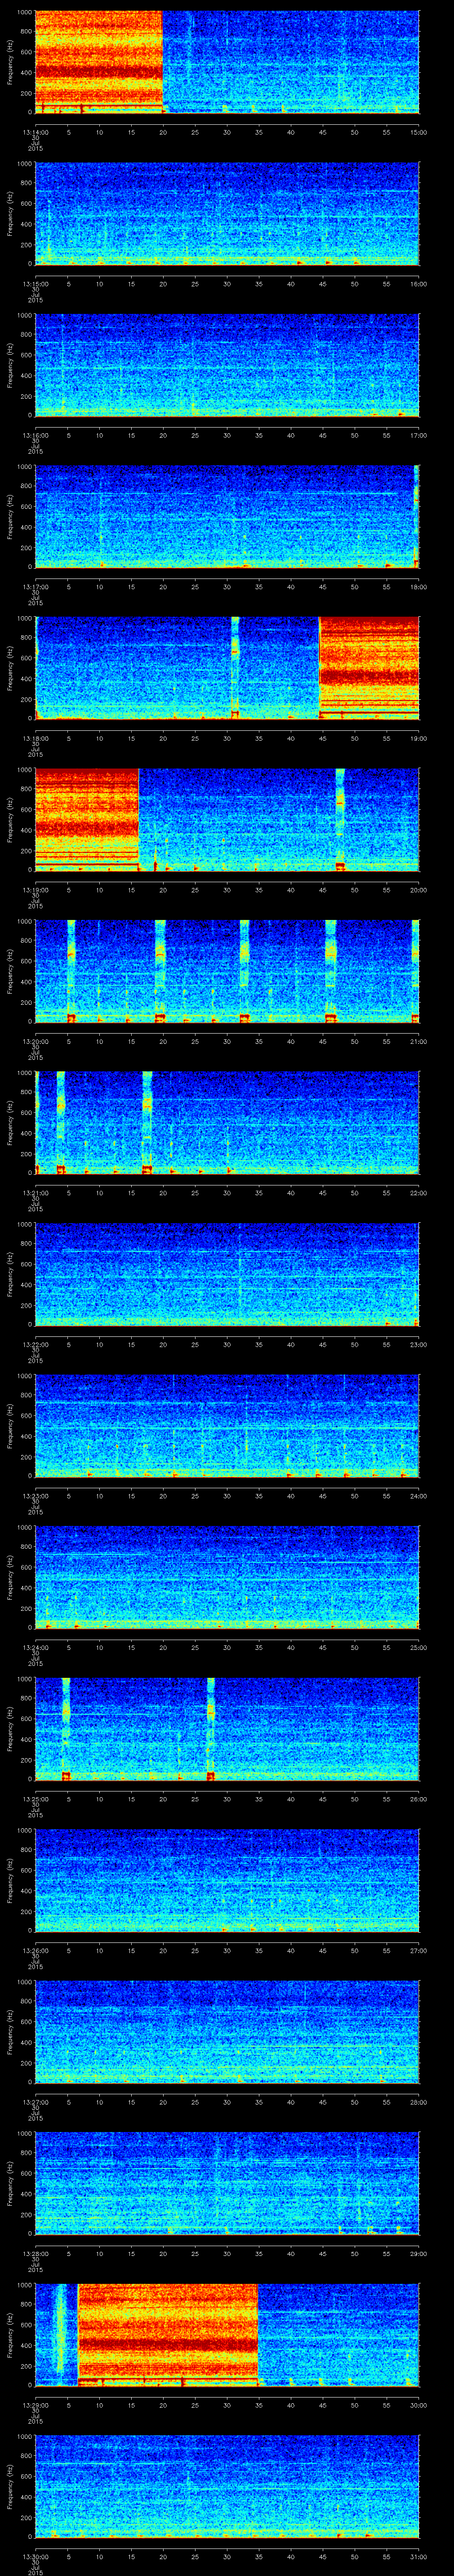Image resolution: width=454 pixels, height=2576 pixels.
Task: Click the 13:25:00 start time label
Action: 35,1798
